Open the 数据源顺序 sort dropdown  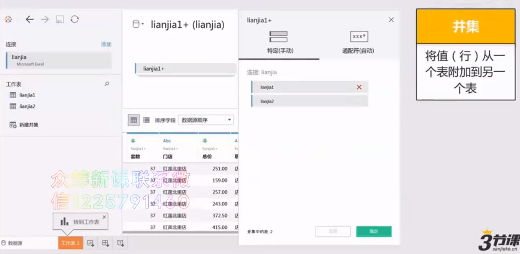[206, 120]
